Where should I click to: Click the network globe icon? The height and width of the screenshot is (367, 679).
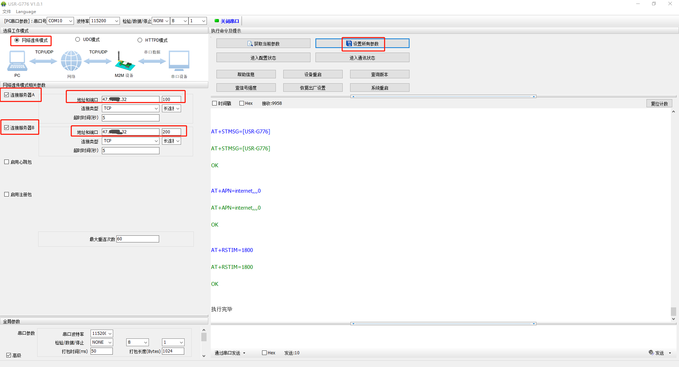[71, 61]
